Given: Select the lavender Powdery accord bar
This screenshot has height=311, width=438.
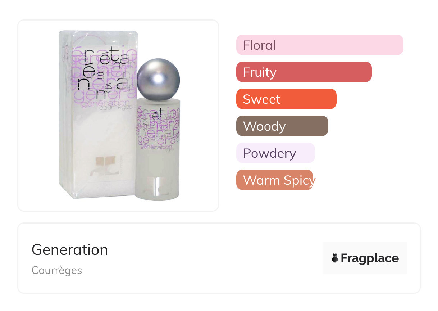Looking at the screenshot, I should click(275, 153).
